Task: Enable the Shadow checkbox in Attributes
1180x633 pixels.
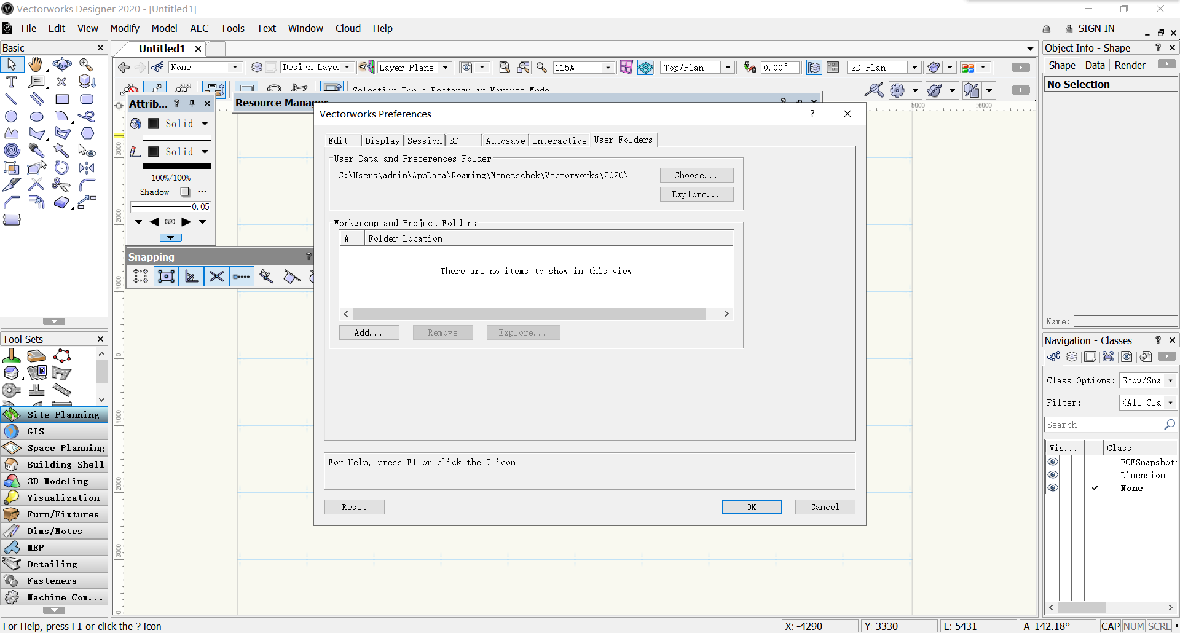Action: coord(185,192)
